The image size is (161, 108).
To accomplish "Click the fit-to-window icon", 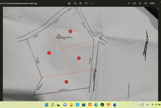I will pos(134,3).
